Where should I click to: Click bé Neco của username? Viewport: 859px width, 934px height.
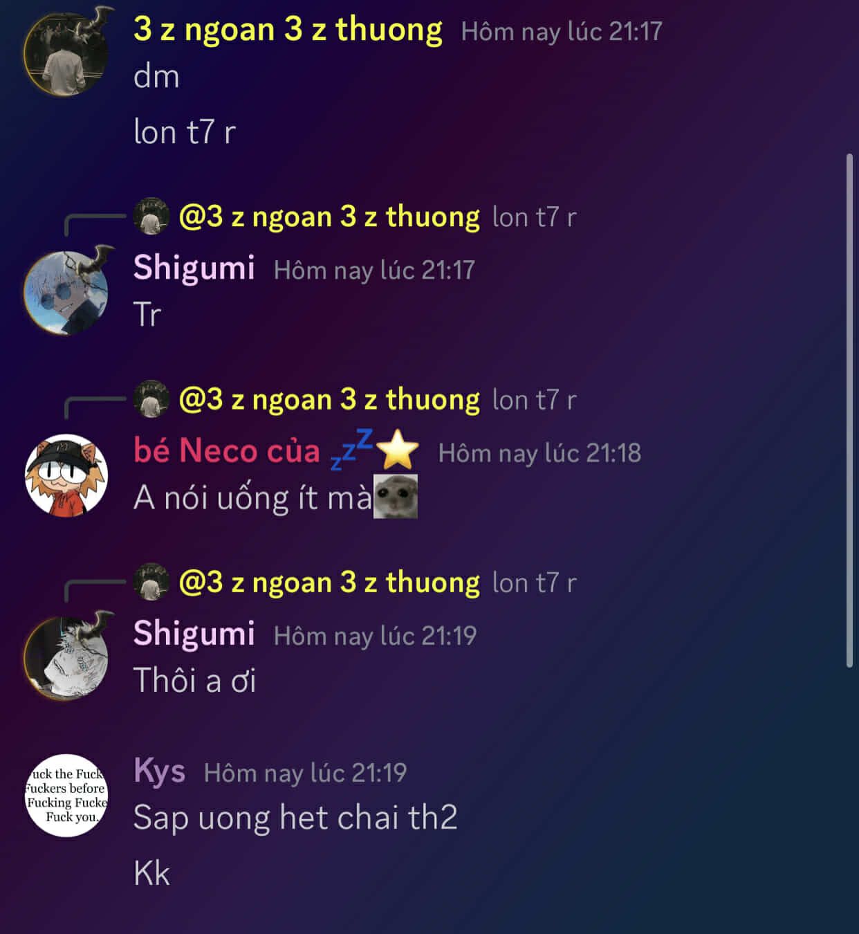click(x=227, y=451)
